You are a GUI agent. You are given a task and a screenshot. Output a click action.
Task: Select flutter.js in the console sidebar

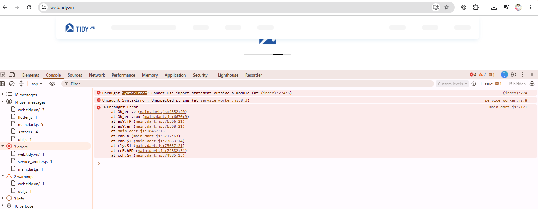point(25,117)
